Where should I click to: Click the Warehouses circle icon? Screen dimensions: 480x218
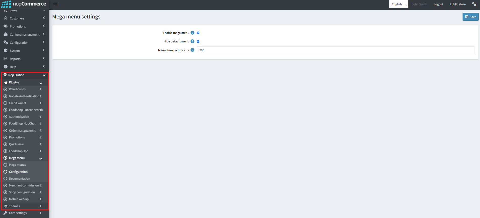click(x=5, y=89)
